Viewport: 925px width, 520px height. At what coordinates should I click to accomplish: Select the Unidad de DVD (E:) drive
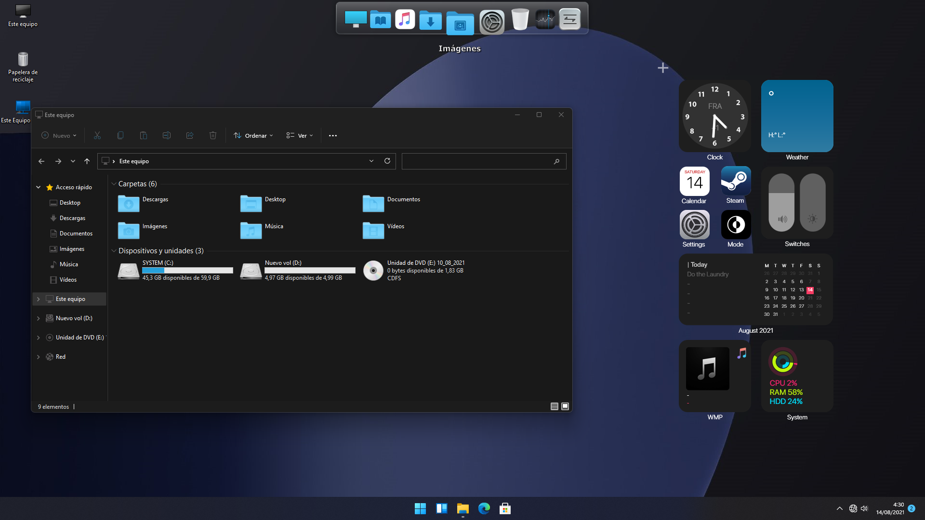coord(414,271)
